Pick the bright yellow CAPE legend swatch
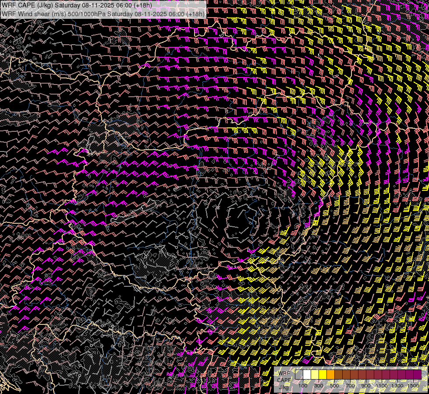429x394 pixels. [323, 375]
